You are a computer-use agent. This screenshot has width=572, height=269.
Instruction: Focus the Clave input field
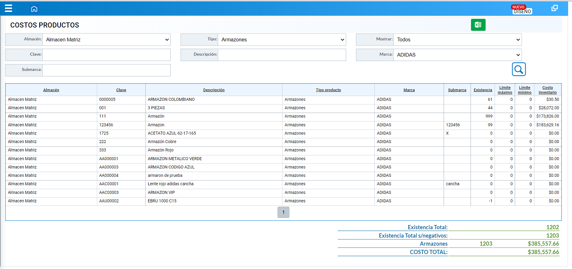[106, 55]
